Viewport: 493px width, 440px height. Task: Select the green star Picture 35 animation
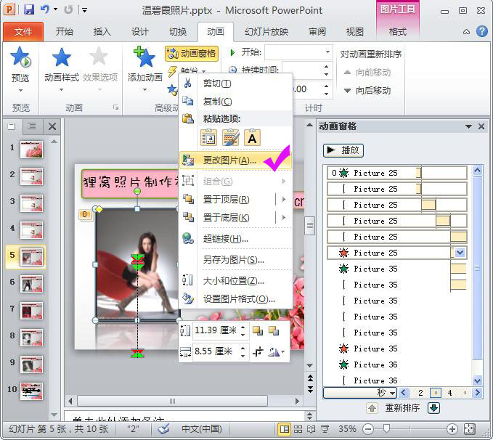pyautogui.click(x=397, y=269)
